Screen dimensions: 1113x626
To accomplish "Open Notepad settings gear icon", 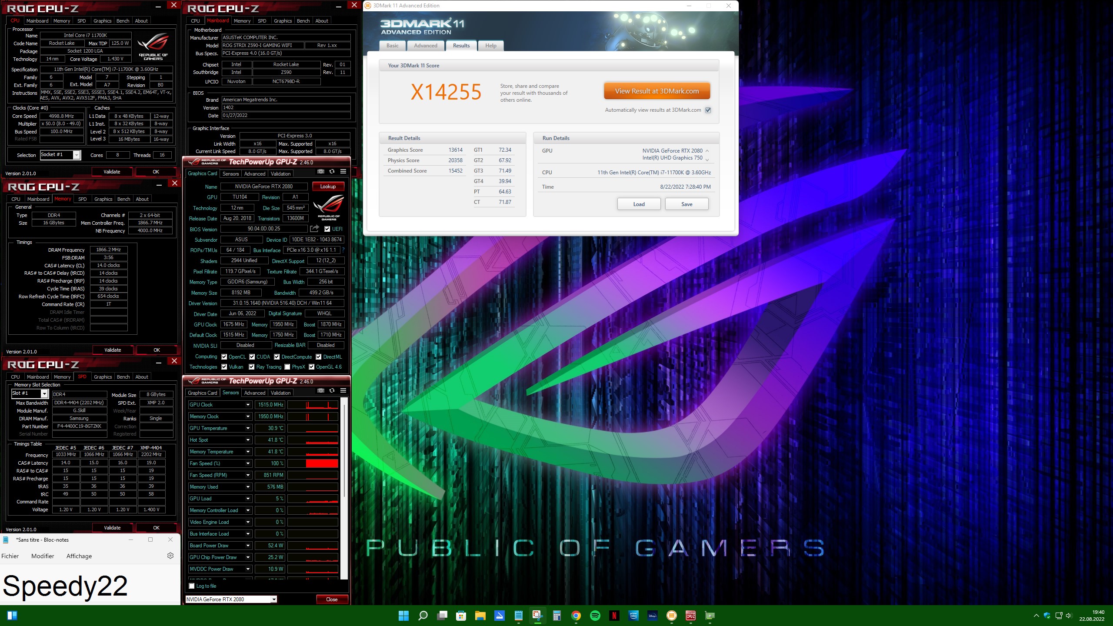I will (x=170, y=556).
